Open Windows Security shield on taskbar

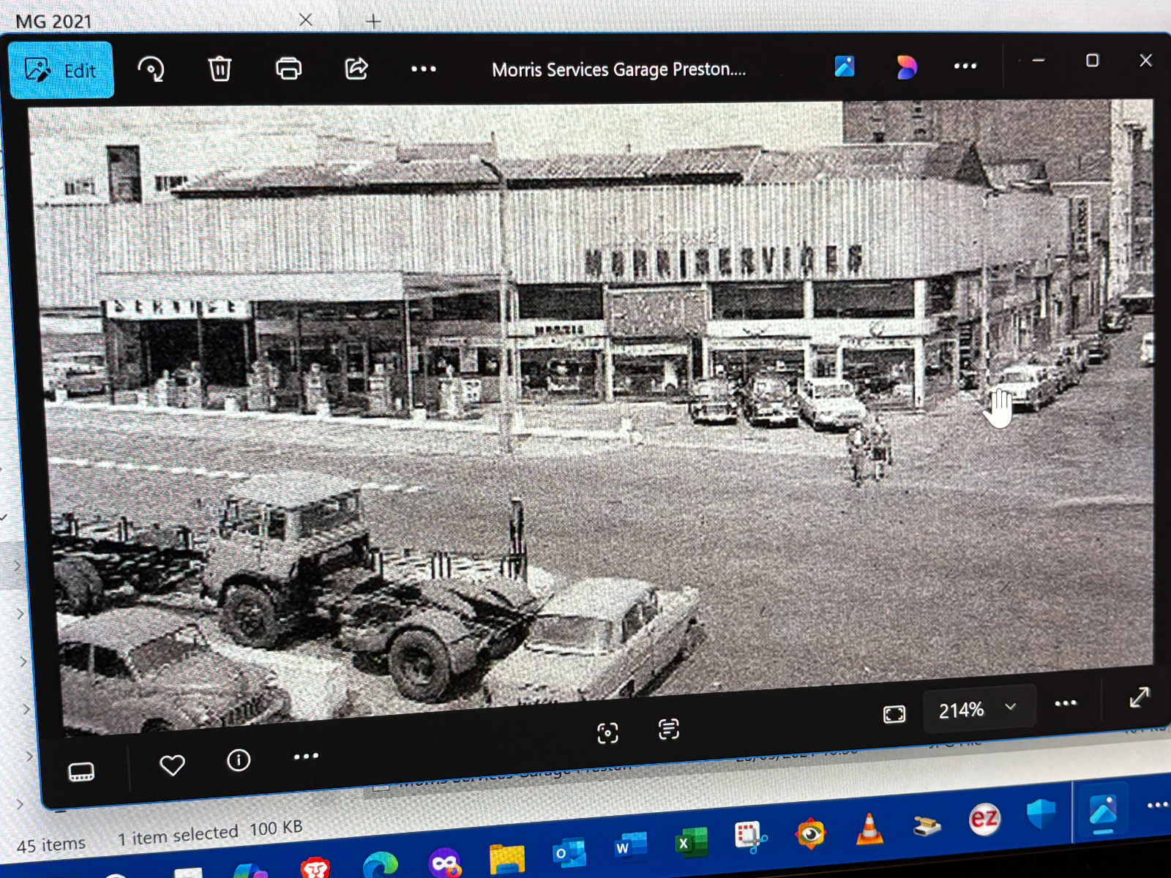[1041, 814]
